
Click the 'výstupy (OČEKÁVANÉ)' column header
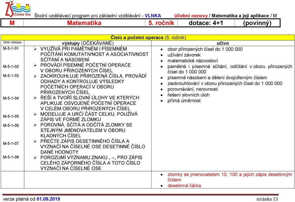(88, 43)
